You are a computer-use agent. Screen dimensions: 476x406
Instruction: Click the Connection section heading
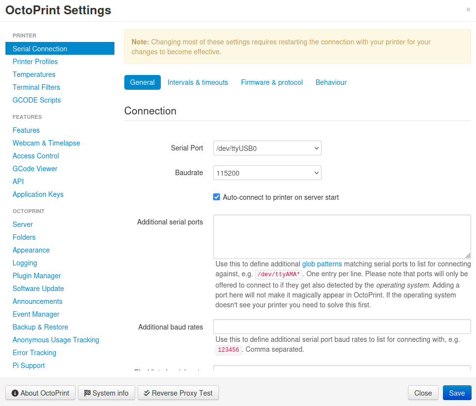click(150, 111)
